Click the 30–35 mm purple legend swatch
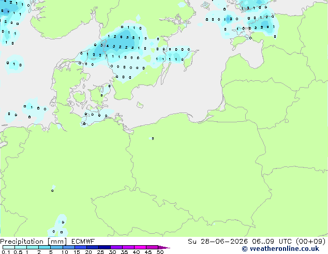The width and height of the screenshot is (328, 254). 116,247
